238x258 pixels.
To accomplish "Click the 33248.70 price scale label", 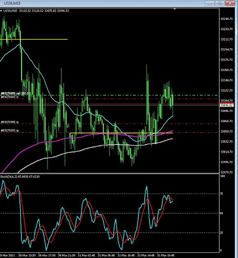I will (227, 19).
